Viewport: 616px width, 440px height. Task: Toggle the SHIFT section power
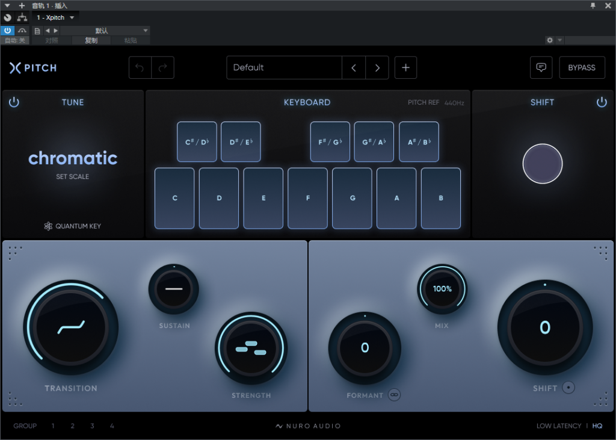[x=602, y=102]
